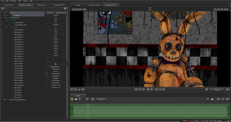The height and width of the screenshot is (122, 231).
Task: Click the L-R preset intensity slider handle
Action: 56,64
